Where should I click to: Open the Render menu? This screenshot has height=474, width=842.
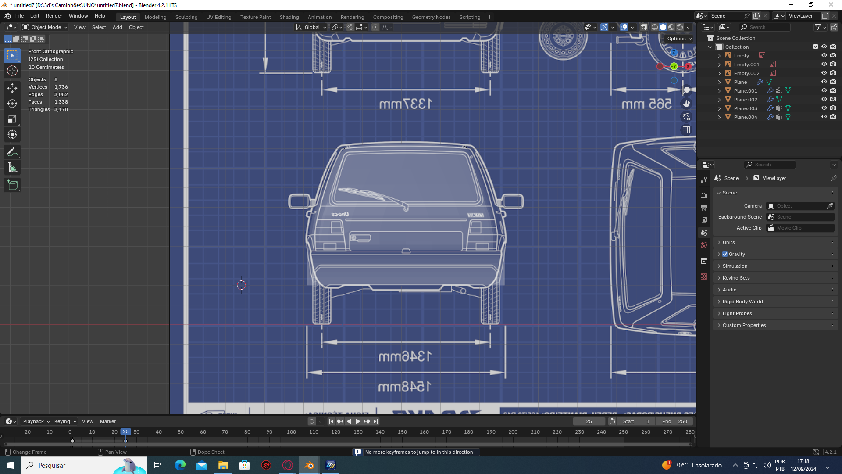pos(54,16)
